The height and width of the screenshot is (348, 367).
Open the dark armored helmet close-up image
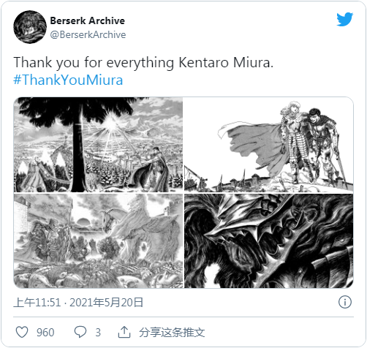[x=269, y=241]
